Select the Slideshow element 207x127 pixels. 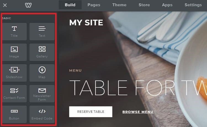15,73
